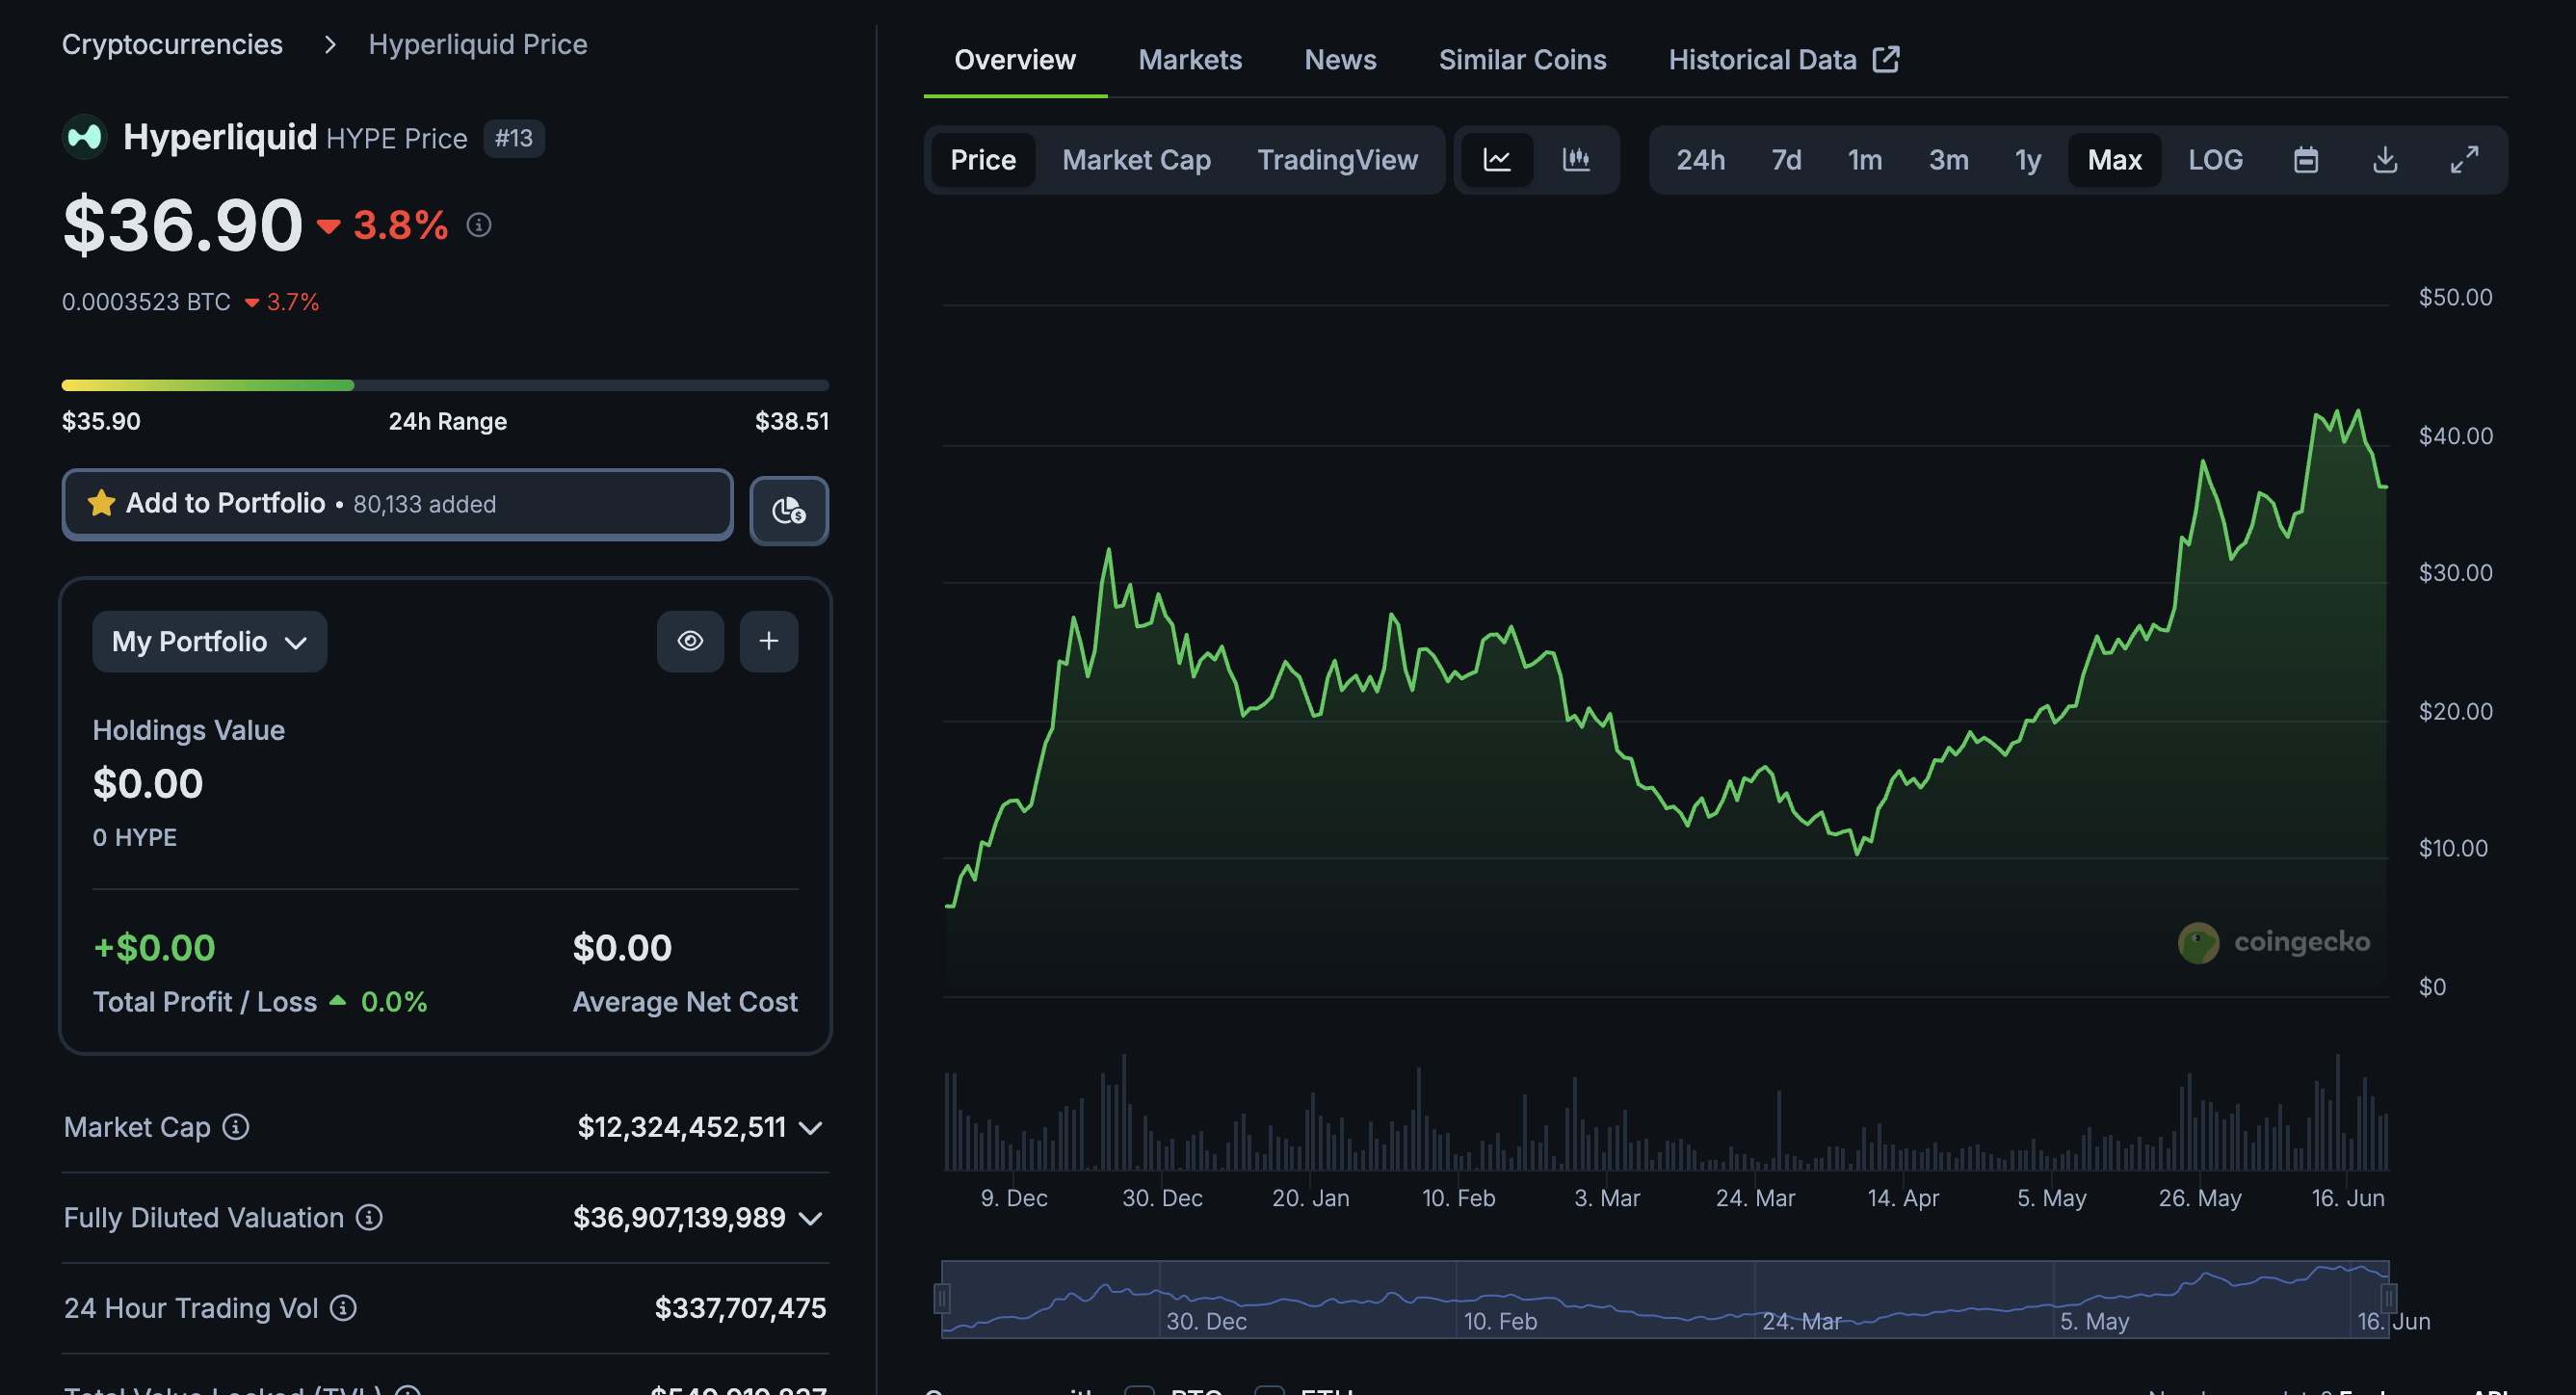This screenshot has height=1395, width=2576.
Task: Click info icon next to Market Cap
Action: (236, 1127)
